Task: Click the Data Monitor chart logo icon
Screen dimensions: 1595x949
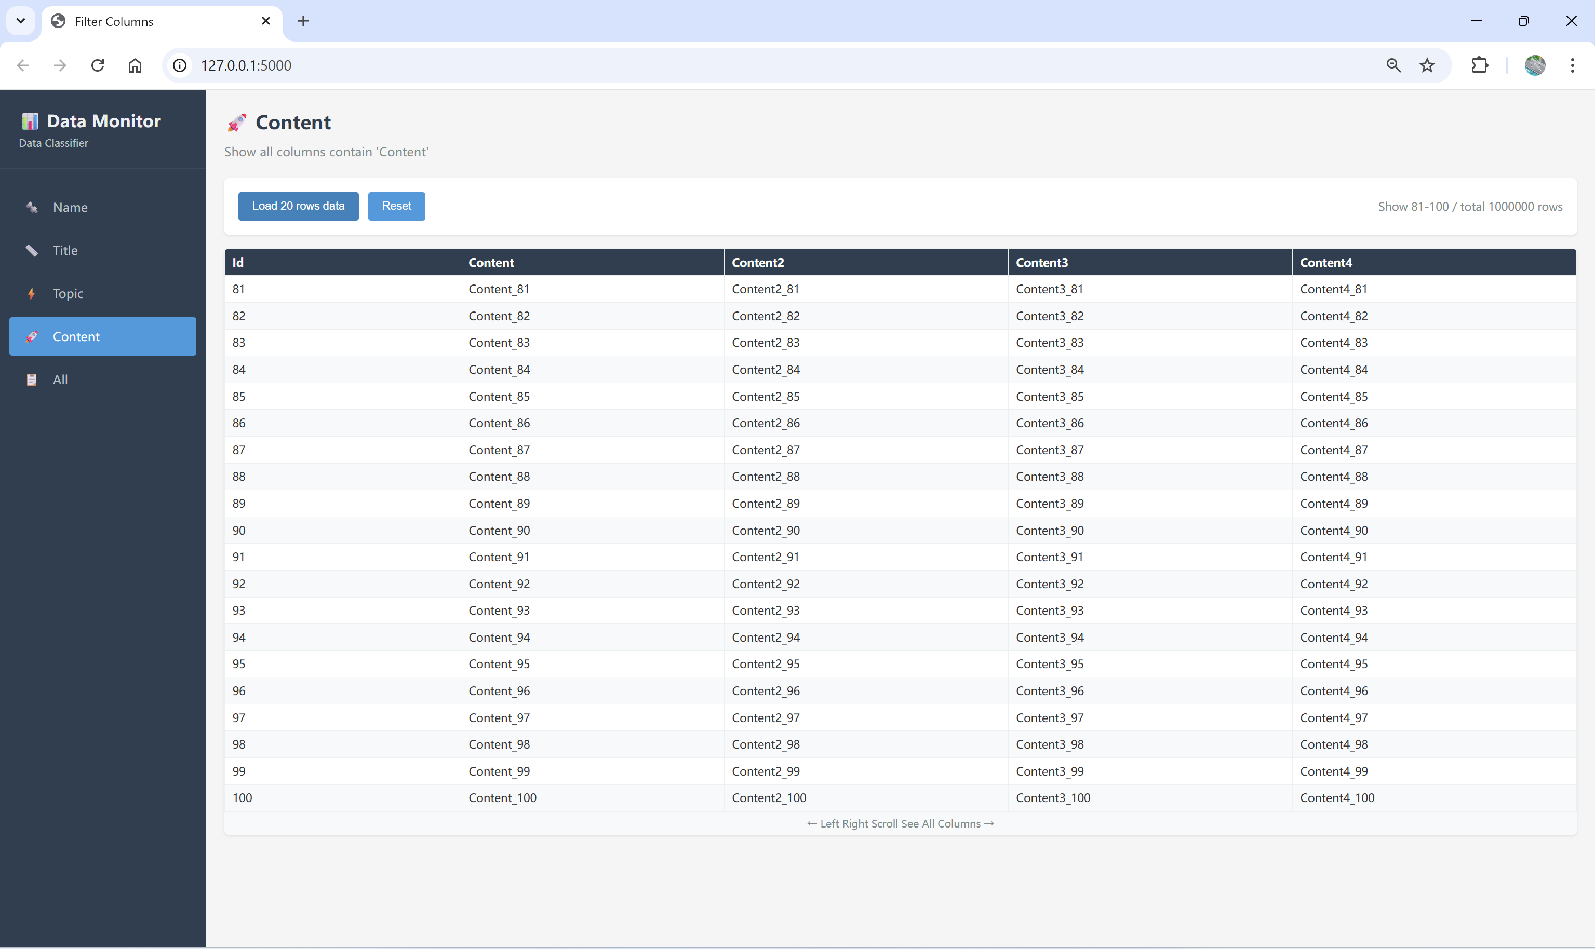Action: [30, 121]
